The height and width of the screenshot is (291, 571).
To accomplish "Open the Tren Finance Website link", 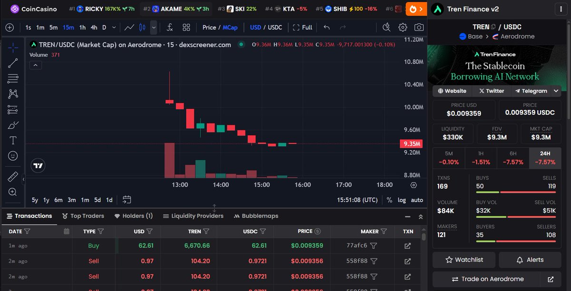I will [452, 91].
